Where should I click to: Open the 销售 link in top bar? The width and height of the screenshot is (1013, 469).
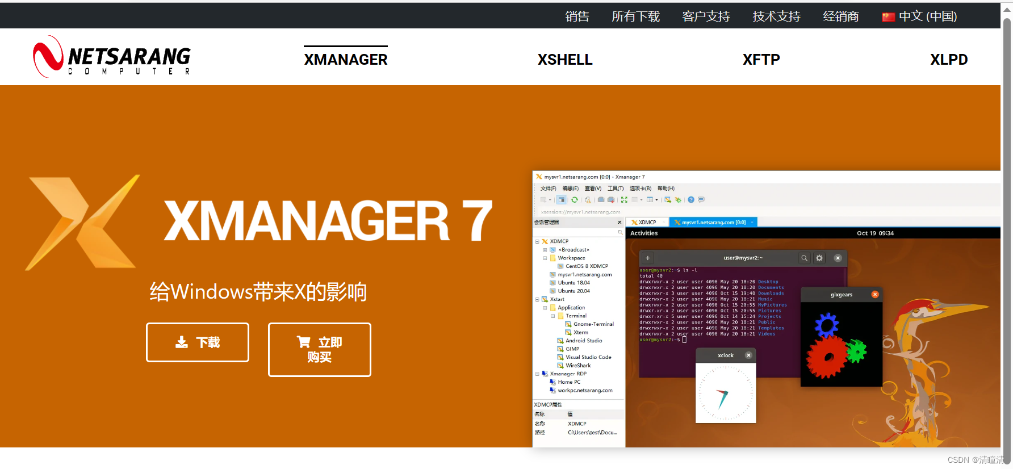[x=577, y=16]
